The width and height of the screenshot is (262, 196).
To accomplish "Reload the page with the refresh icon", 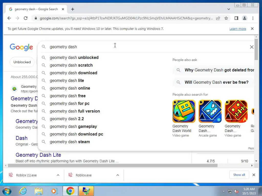I will (x=26, y=18).
